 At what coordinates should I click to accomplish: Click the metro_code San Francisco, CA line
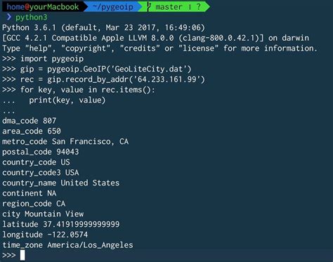pos(65,141)
